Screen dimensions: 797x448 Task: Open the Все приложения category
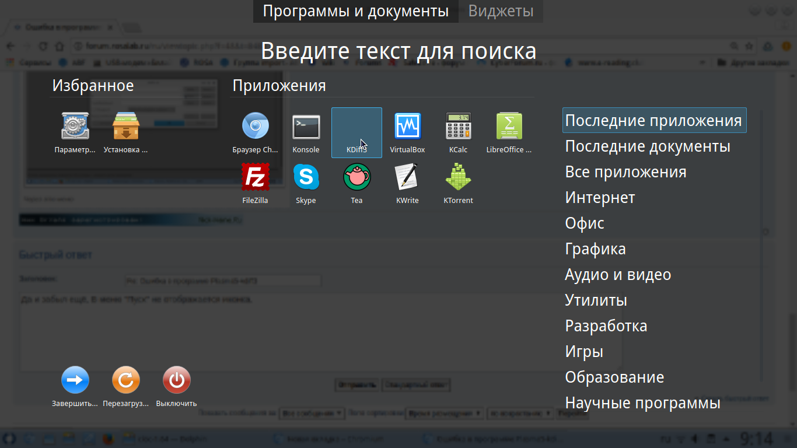625,171
